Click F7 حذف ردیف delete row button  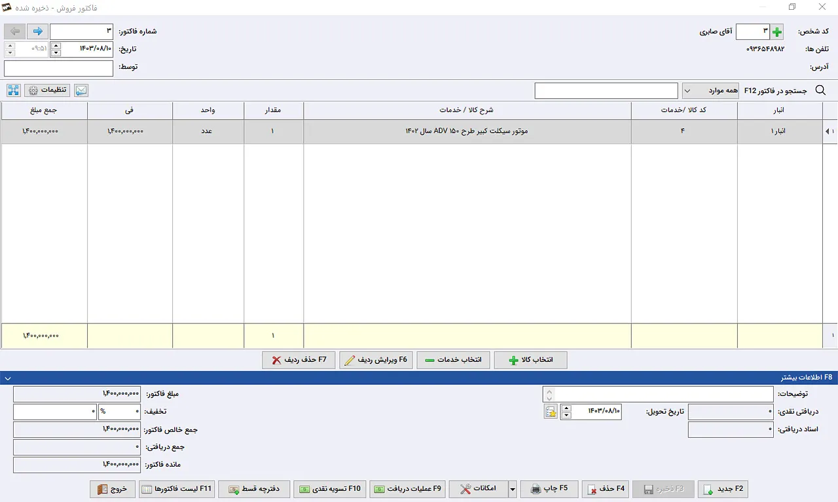[299, 360]
